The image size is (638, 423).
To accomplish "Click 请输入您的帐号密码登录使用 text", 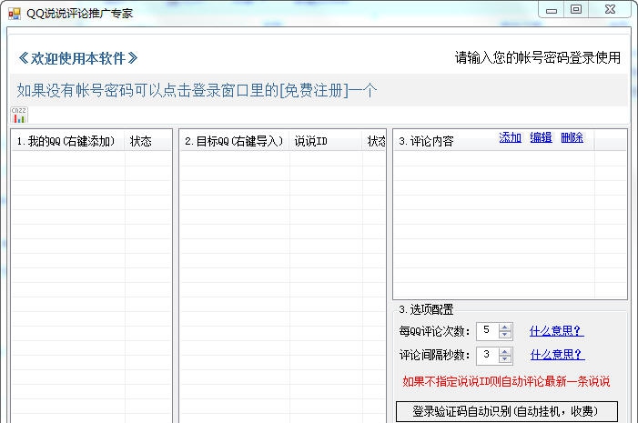I will point(538,57).
